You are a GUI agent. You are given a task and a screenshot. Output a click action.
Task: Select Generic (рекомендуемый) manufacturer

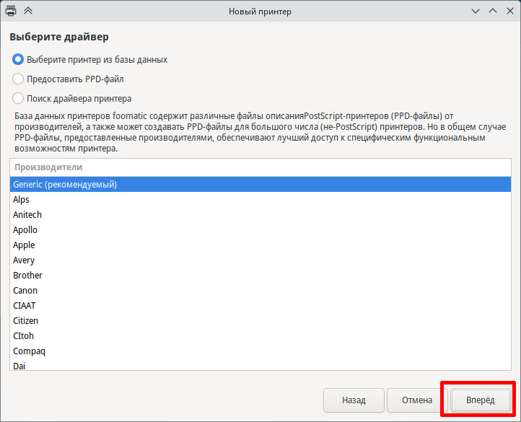[260, 185]
